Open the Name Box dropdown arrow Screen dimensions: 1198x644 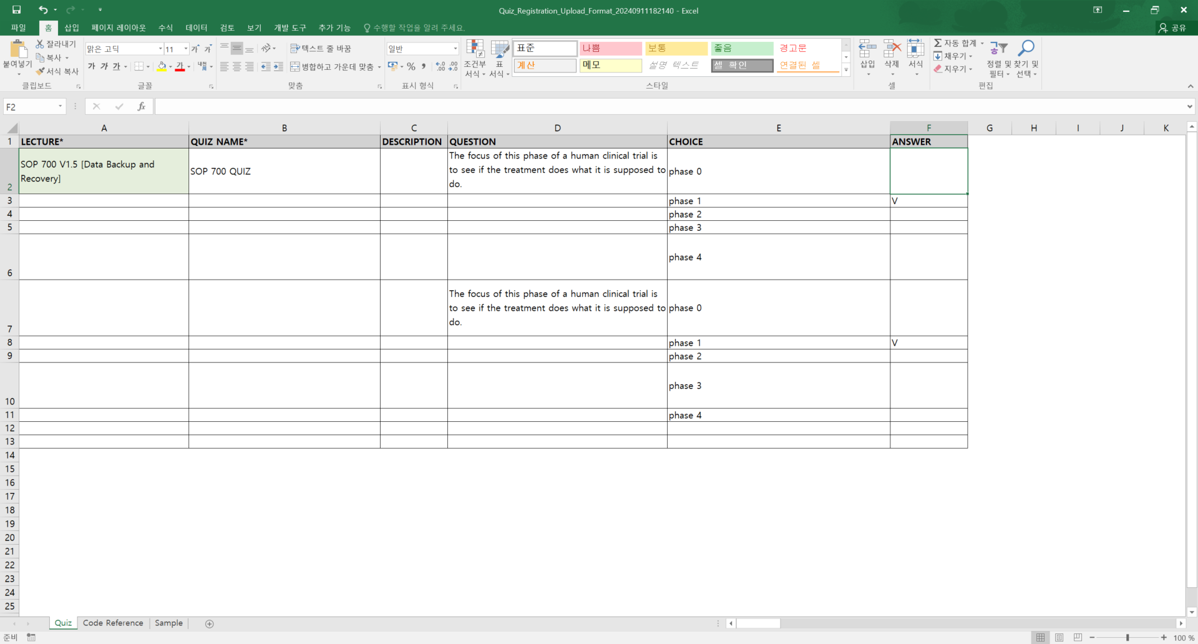61,107
